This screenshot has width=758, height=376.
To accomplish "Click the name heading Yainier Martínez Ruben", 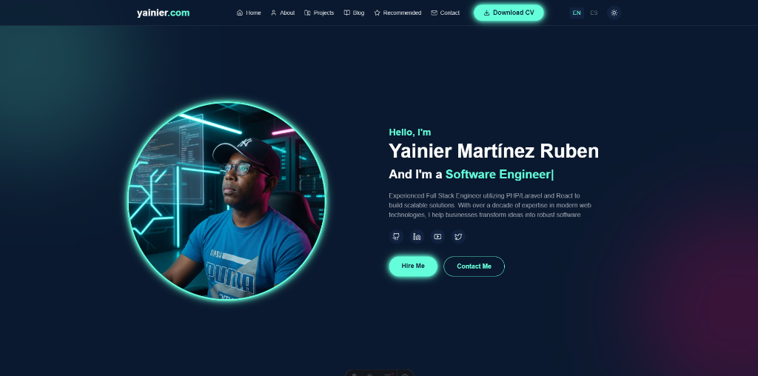I will pyautogui.click(x=494, y=151).
